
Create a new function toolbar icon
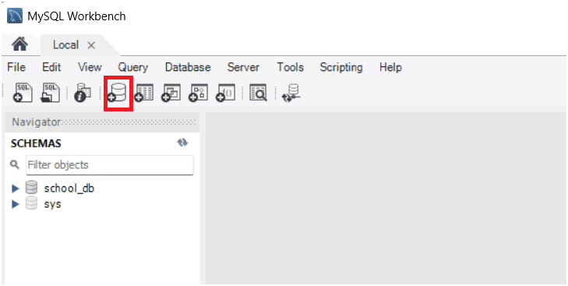(225, 93)
